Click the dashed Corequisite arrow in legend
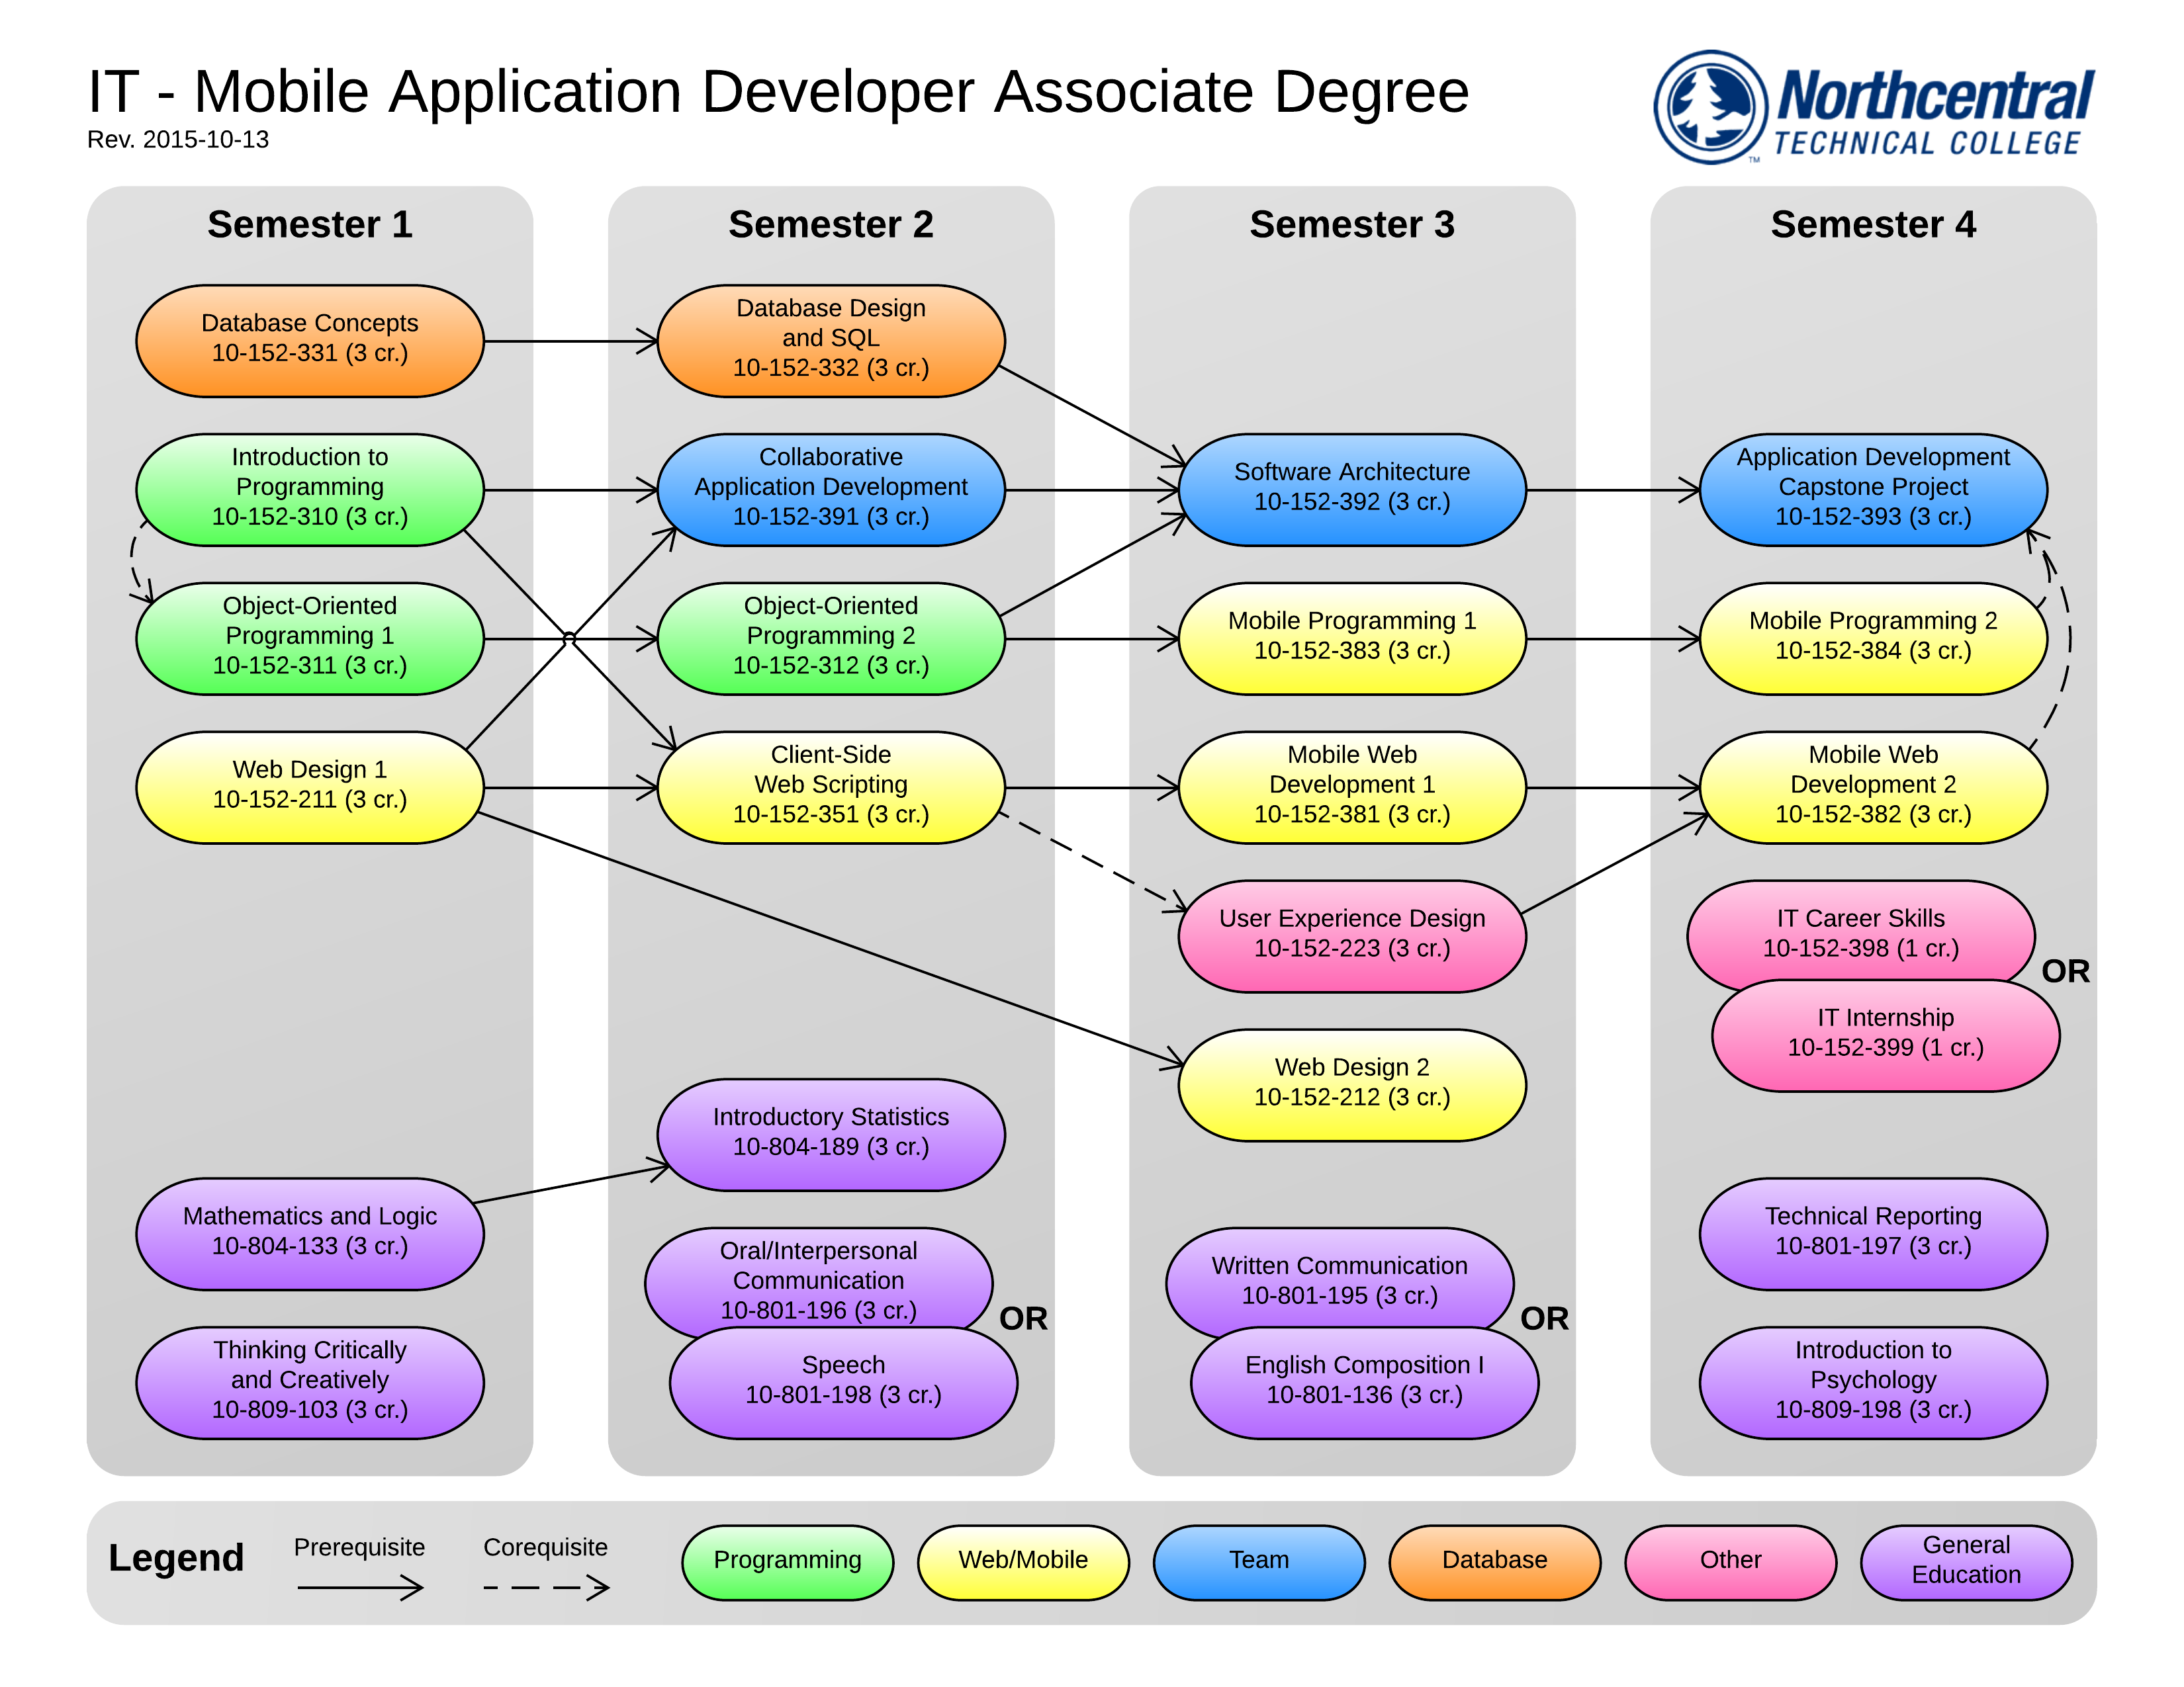Screen dimensions: 2184x1687 [x=546, y=1586]
